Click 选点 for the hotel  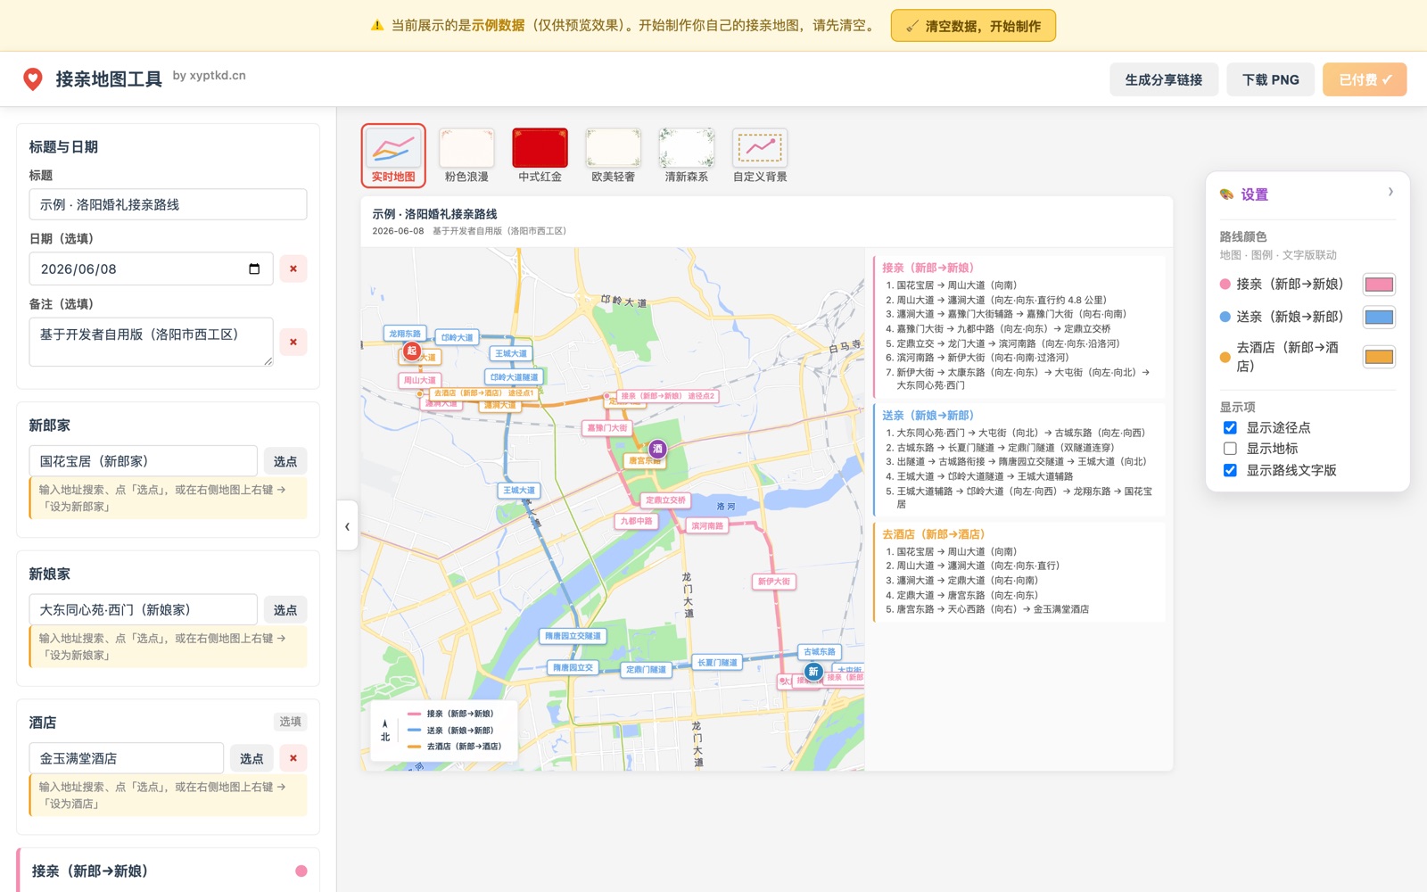click(252, 758)
